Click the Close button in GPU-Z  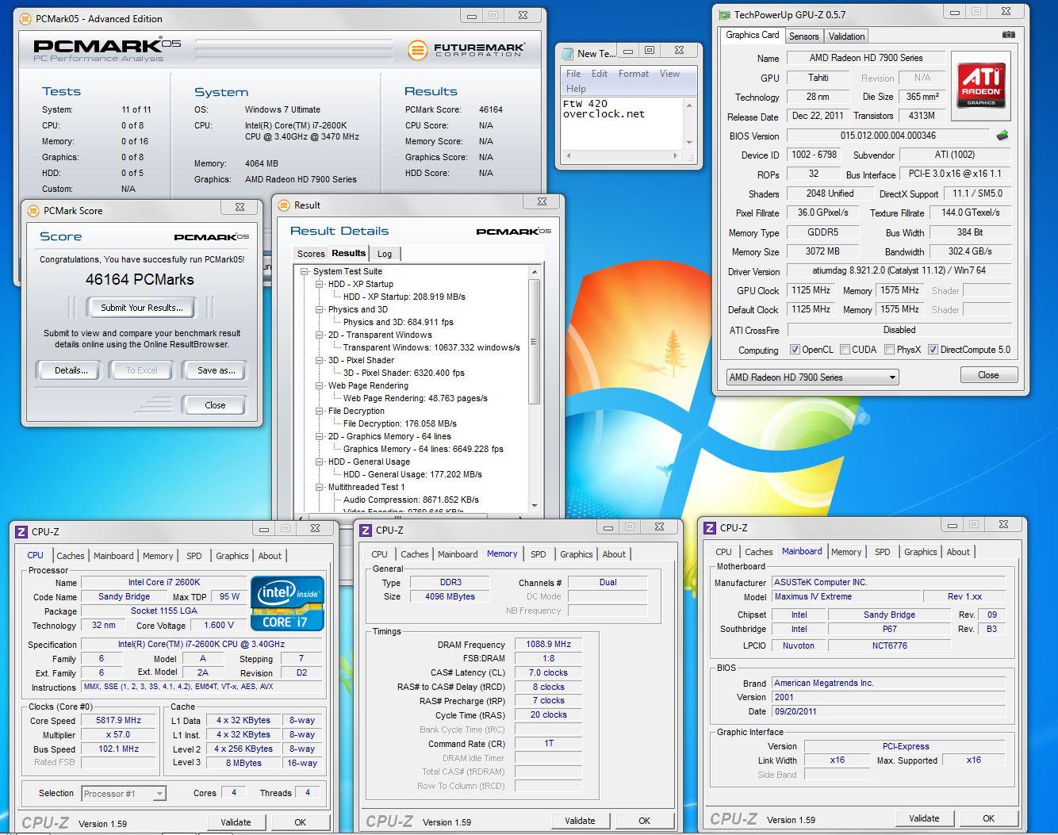click(x=988, y=375)
